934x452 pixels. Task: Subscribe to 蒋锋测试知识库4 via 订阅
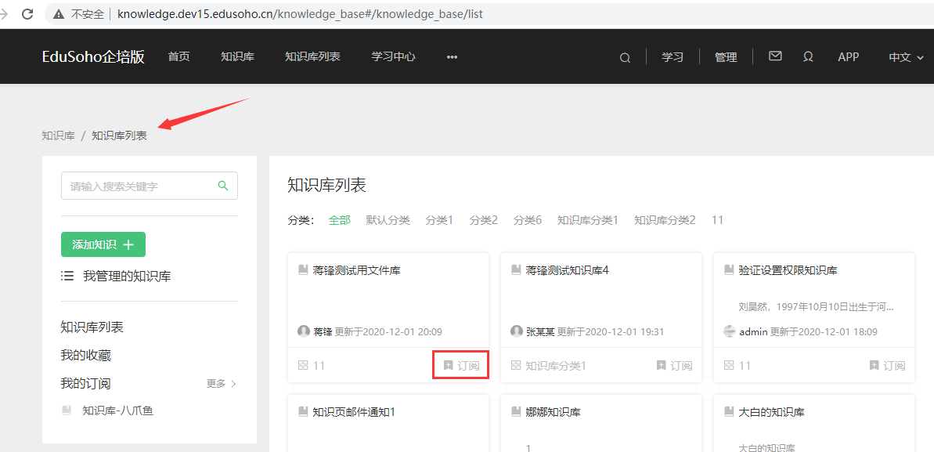(x=675, y=366)
